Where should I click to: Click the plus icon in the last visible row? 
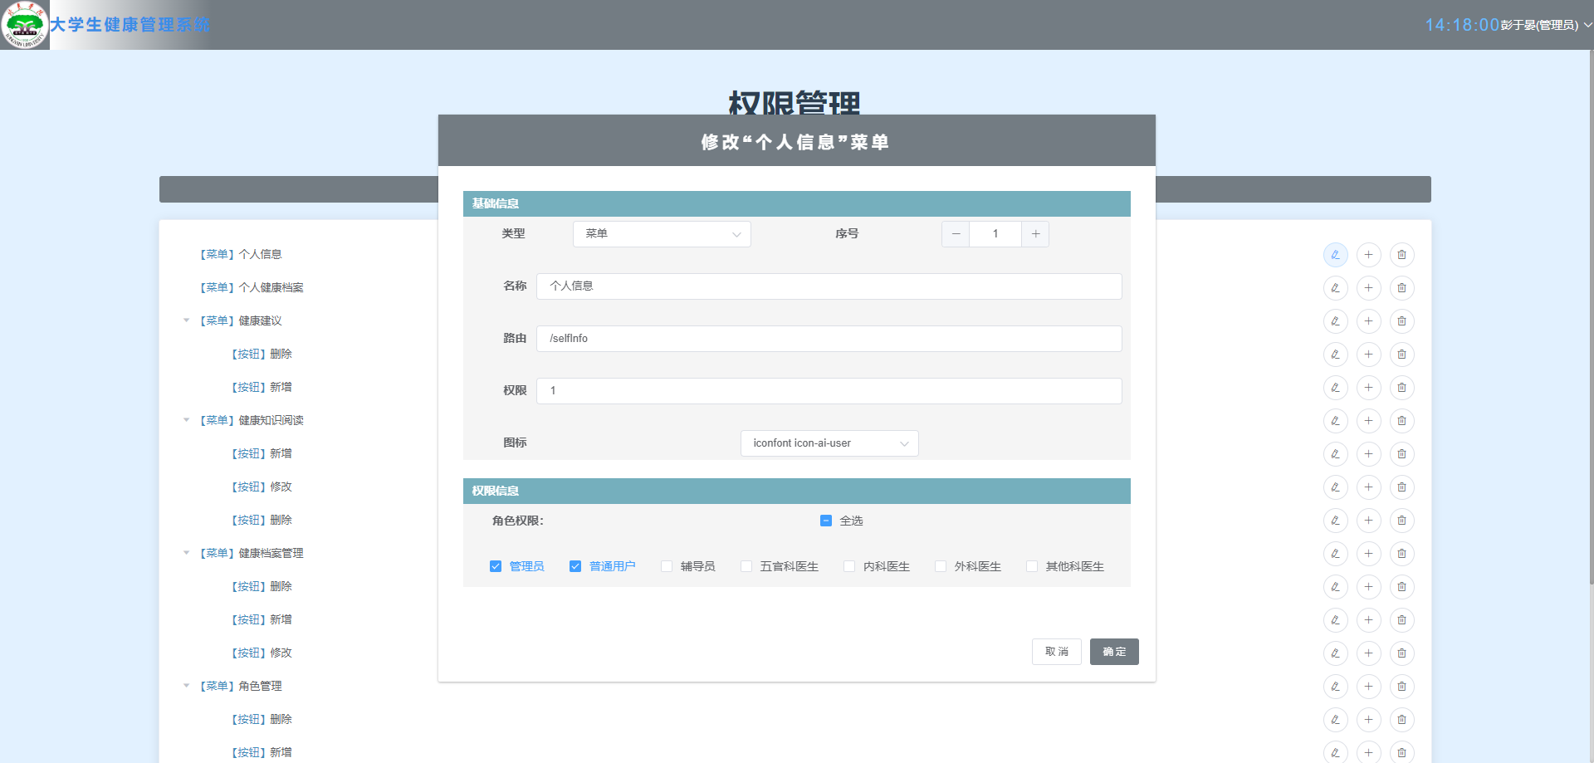coord(1368,752)
